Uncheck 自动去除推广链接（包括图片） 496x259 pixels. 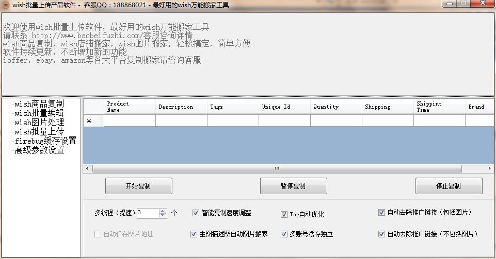tap(381, 212)
